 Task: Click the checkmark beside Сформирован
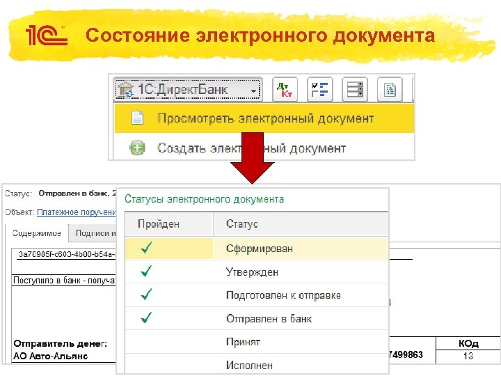[146, 248]
